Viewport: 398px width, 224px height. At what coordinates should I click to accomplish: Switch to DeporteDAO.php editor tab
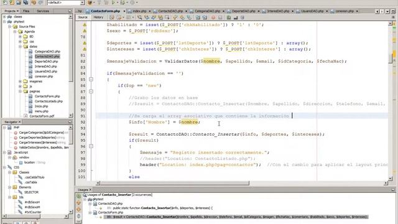[243, 11]
